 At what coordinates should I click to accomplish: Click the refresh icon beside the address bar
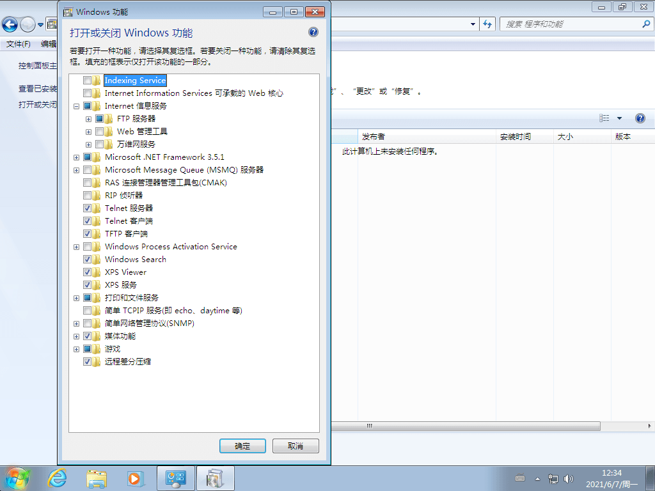click(x=487, y=24)
